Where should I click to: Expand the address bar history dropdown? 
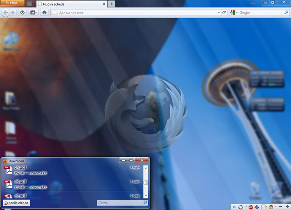tap(219, 13)
